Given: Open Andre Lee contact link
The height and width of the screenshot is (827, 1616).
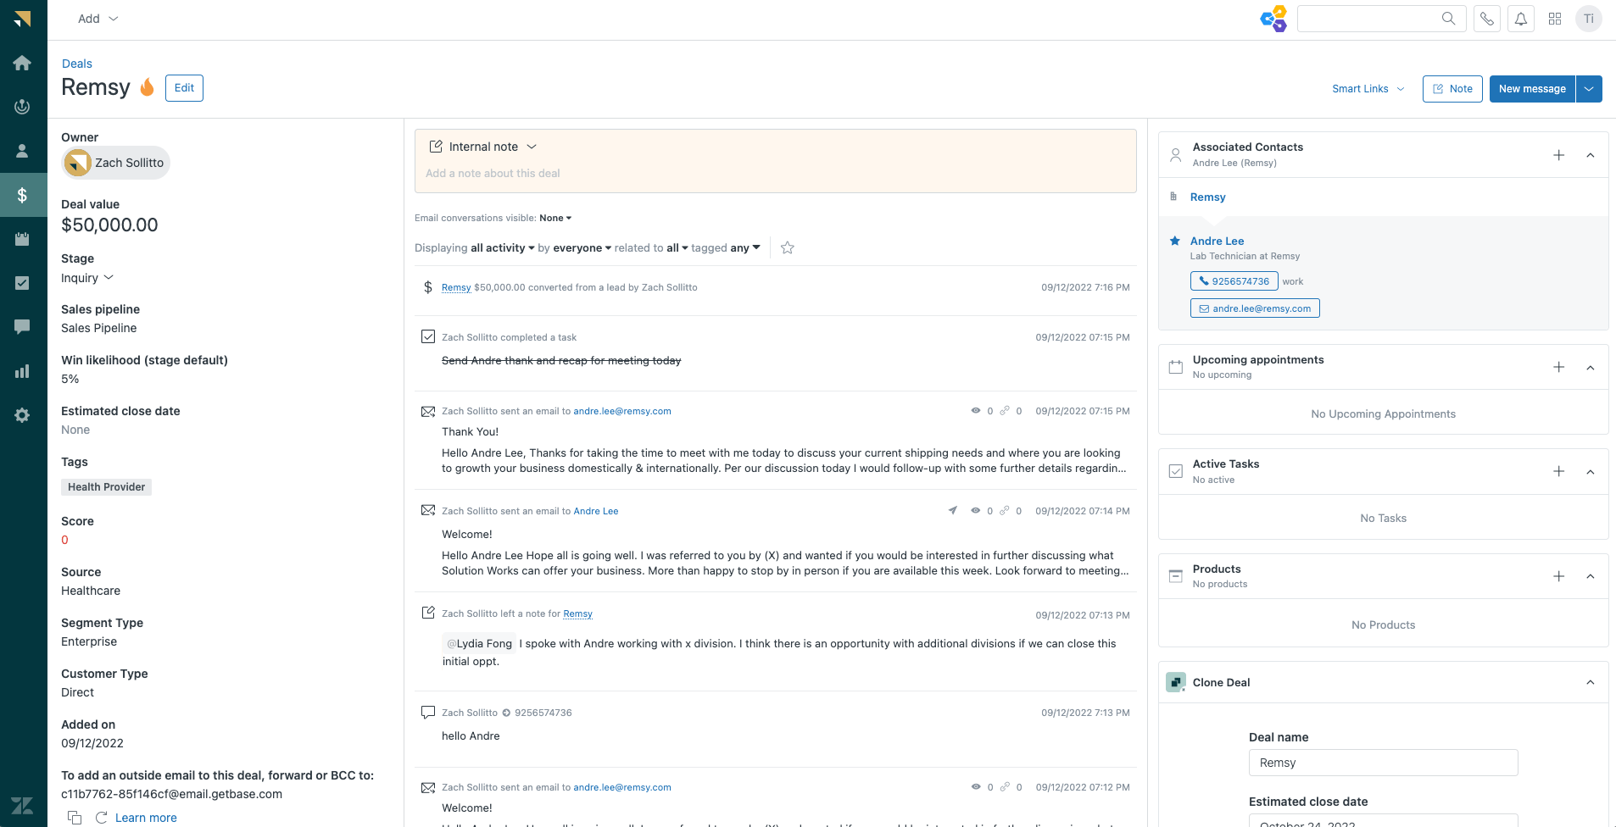Looking at the screenshot, I should (x=1218, y=241).
